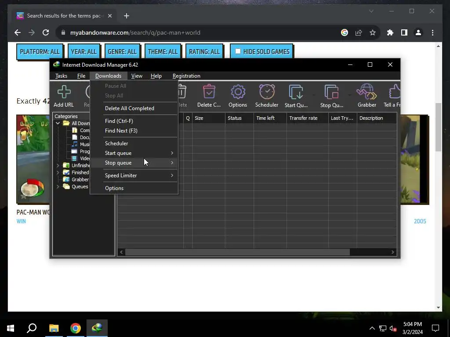Click the Google icon in address bar
This screenshot has width=450, height=337.
(x=345, y=32)
